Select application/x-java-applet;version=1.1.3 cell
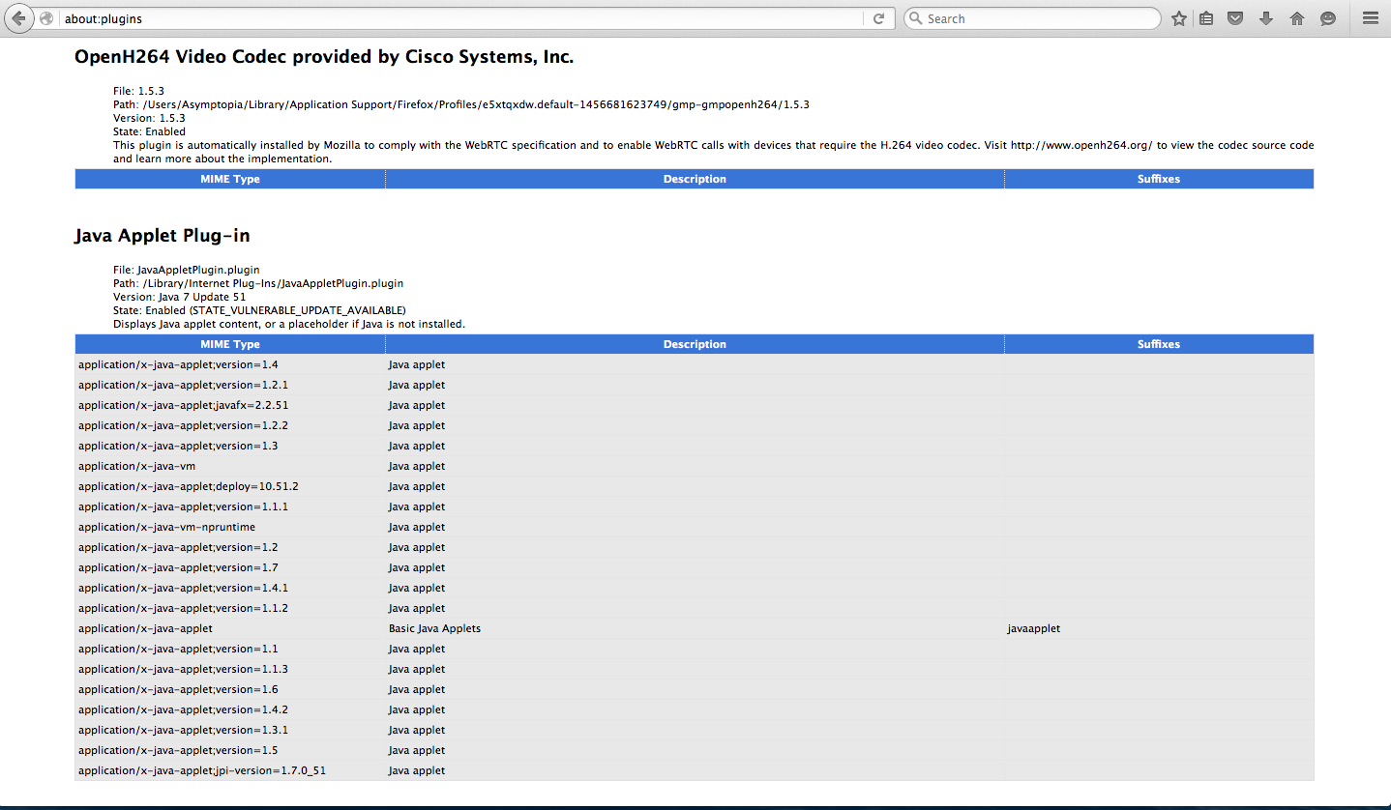The image size is (1391, 810). 230,669
